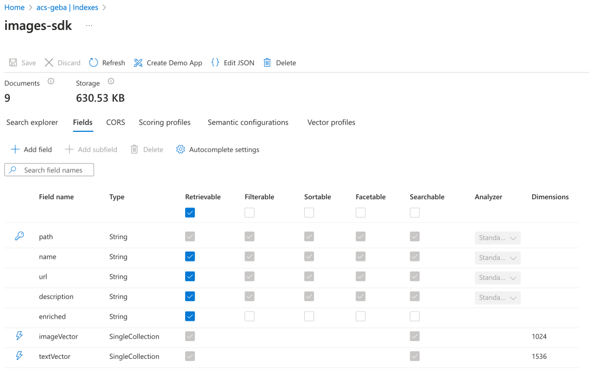Open the Analyzer dropdown for path
The height and width of the screenshot is (379, 589).
click(x=498, y=238)
